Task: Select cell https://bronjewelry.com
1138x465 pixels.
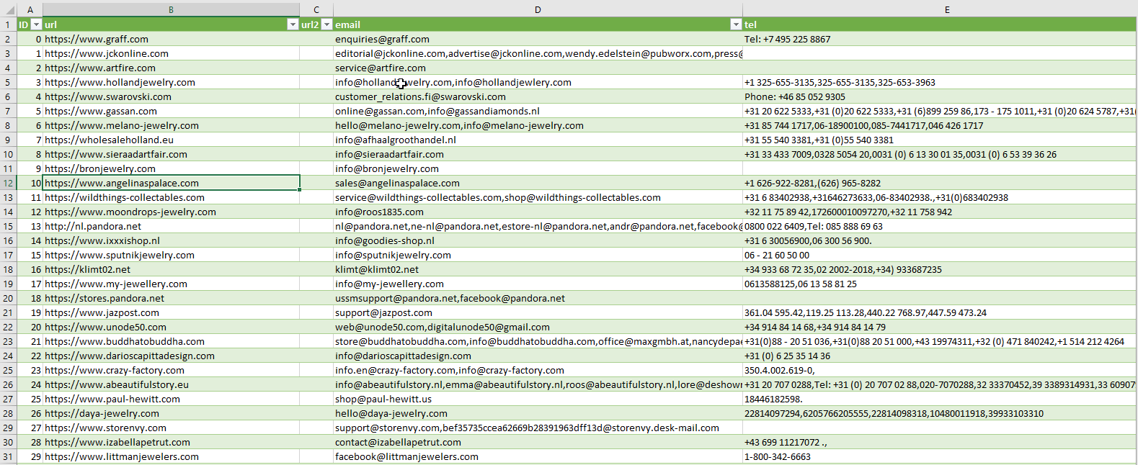Action: (171, 168)
